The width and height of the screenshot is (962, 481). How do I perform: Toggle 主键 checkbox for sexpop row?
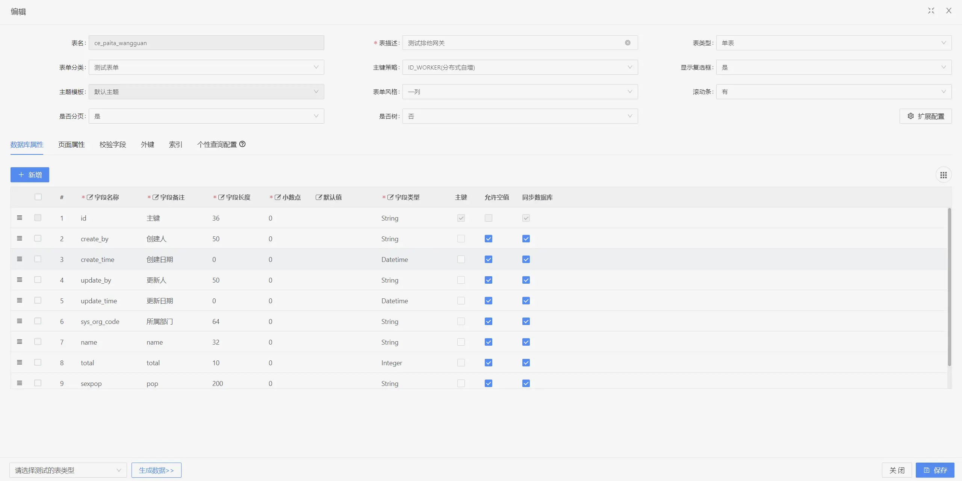click(461, 383)
